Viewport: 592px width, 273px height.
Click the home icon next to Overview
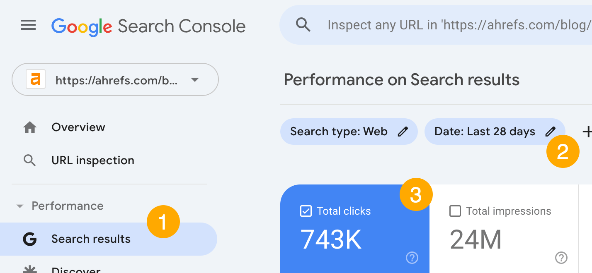coord(30,127)
